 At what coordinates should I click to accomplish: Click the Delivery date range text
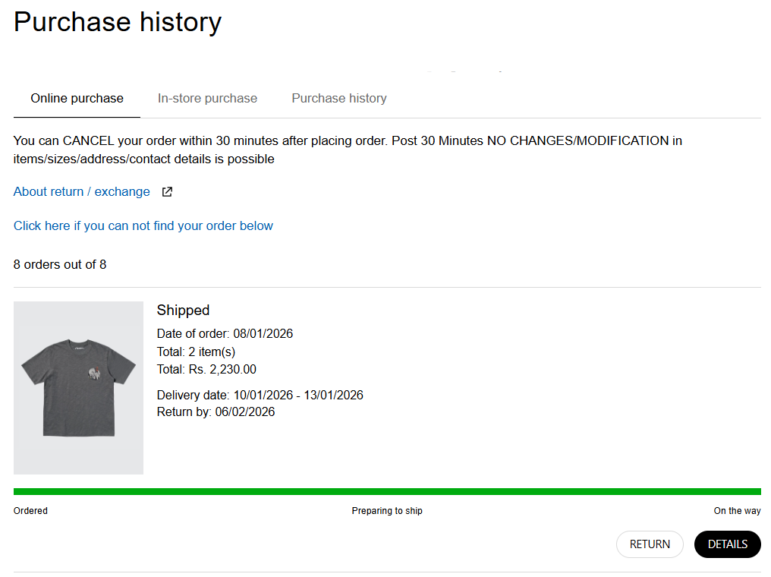click(260, 395)
